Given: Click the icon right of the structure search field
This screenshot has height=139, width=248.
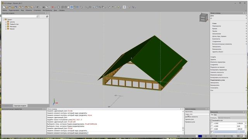Looking at the screenshot, I should click(x=47, y=16).
